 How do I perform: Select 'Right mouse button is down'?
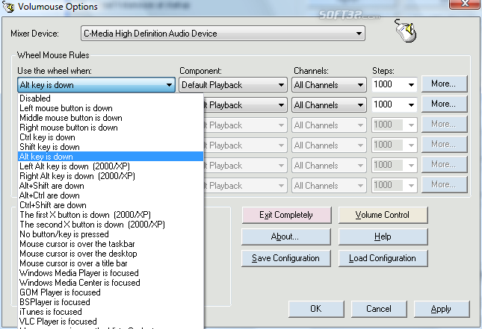[x=111, y=128]
